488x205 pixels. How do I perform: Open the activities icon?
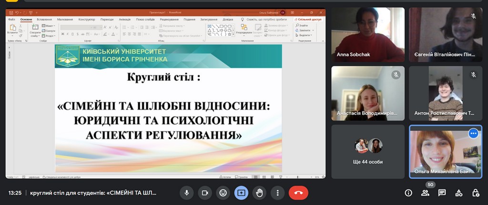point(458,193)
